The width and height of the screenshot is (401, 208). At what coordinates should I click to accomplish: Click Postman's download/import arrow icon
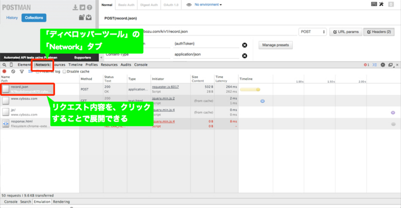coord(75,7)
